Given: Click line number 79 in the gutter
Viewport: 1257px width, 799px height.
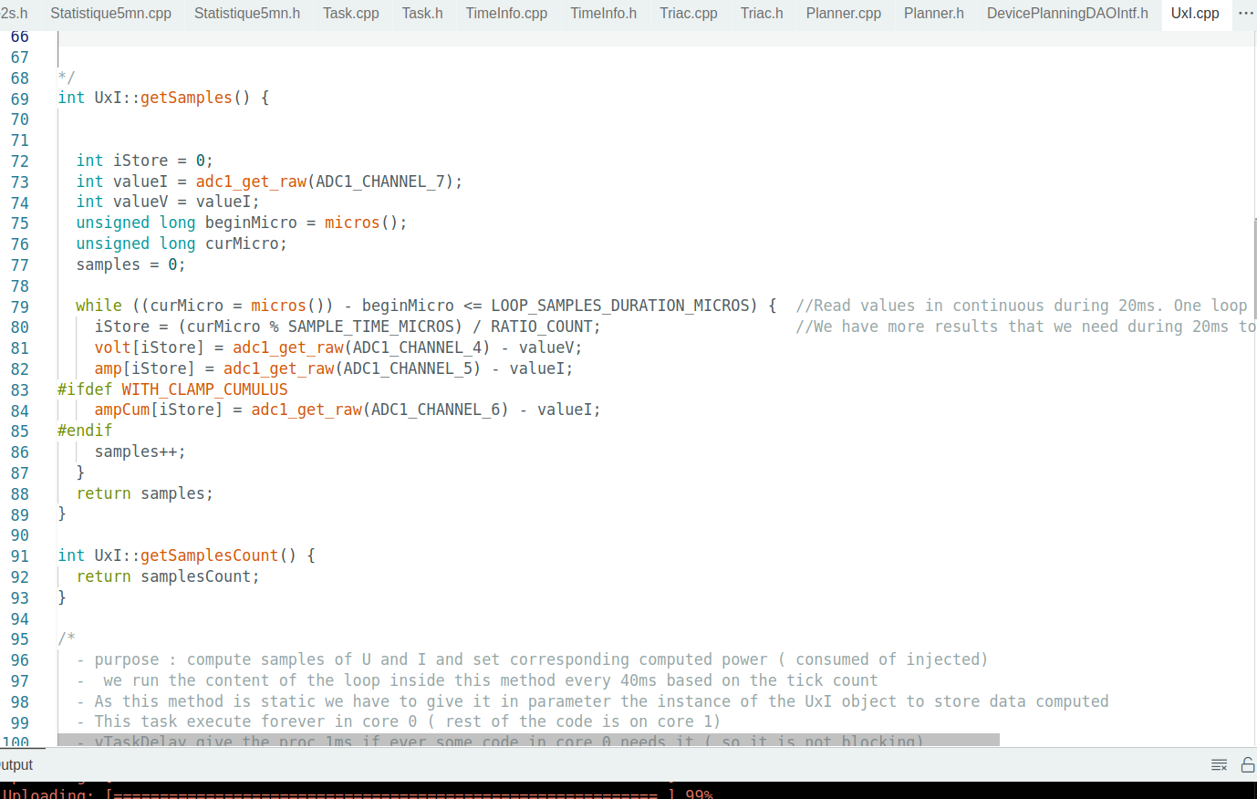Looking at the screenshot, I should (x=20, y=306).
